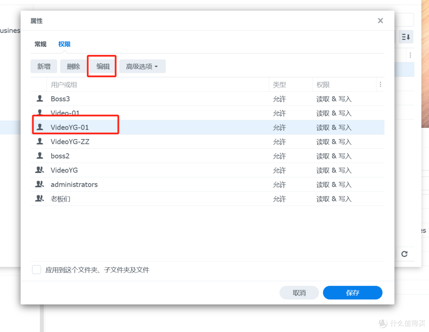429x332 pixels.
Task: Click 读取 & 写入 in the boss2 row
Action: click(334, 156)
